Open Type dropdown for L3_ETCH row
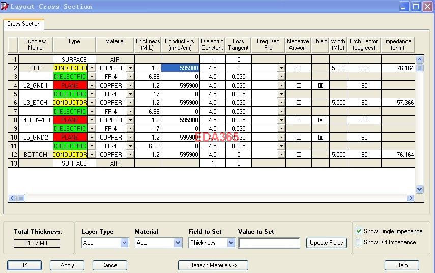Viewport: 435px width, 273px height. [92, 103]
